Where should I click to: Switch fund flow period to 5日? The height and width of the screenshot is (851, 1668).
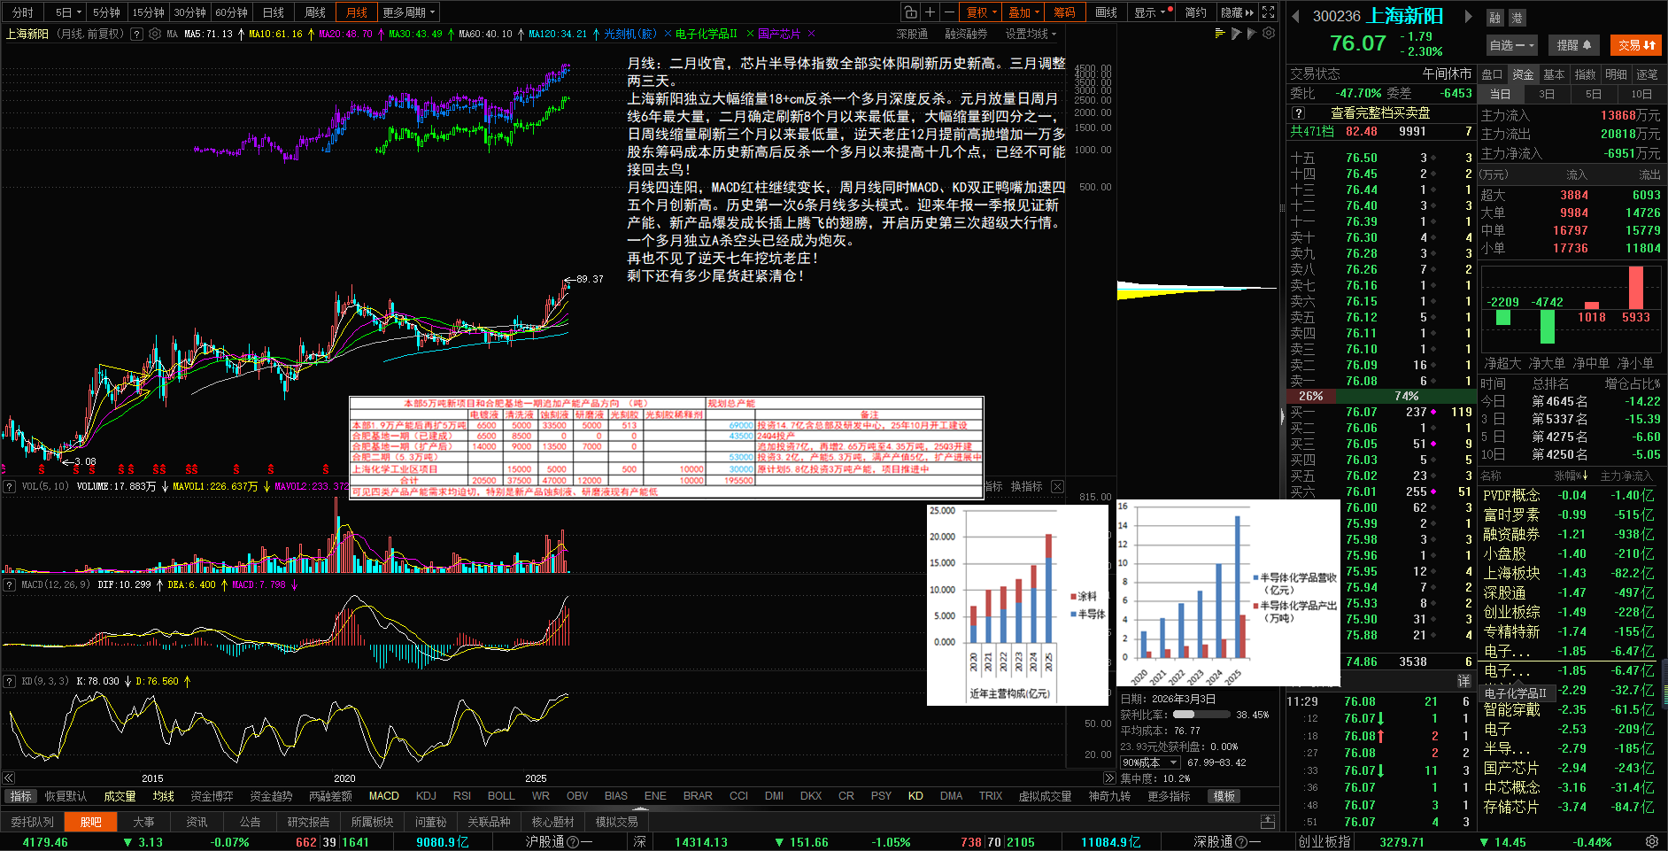(1594, 94)
